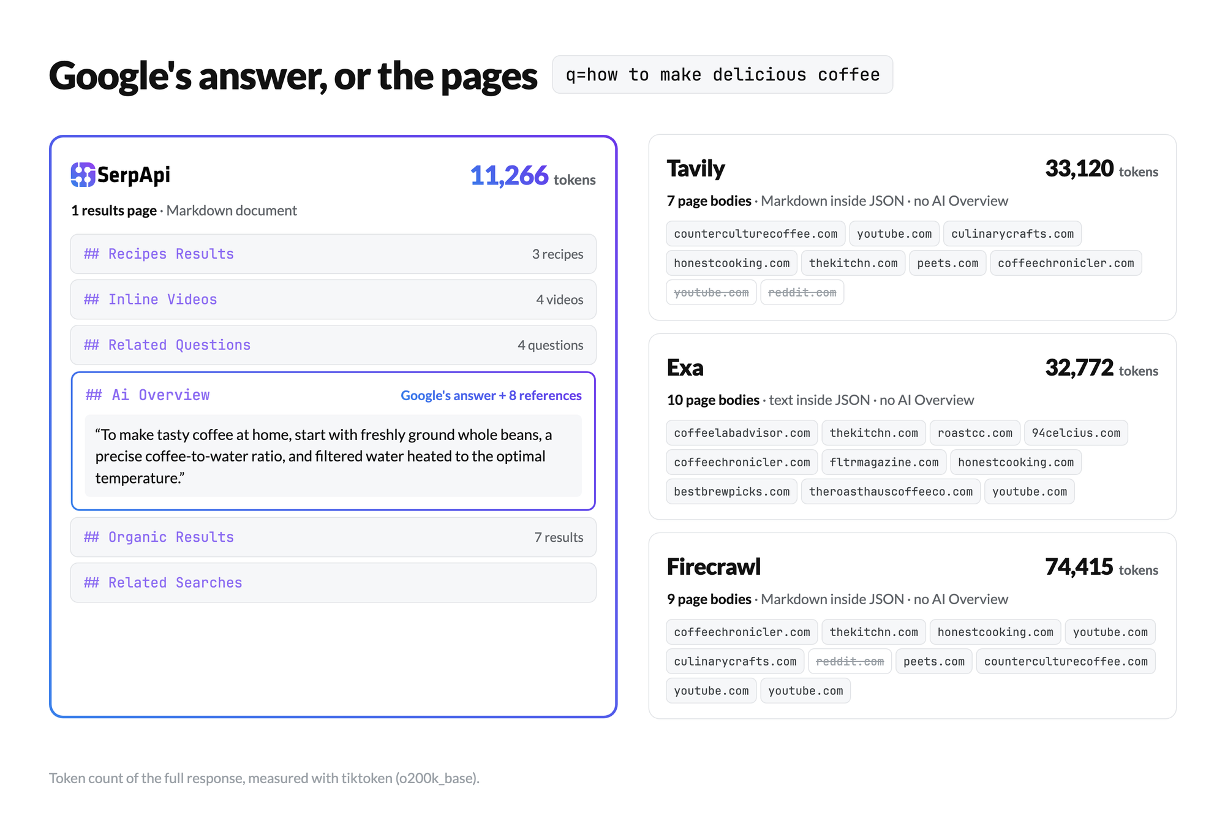Click theroasthauscoffeeco.com chip
The width and height of the screenshot is (1225, 823).
coord(891,491)
